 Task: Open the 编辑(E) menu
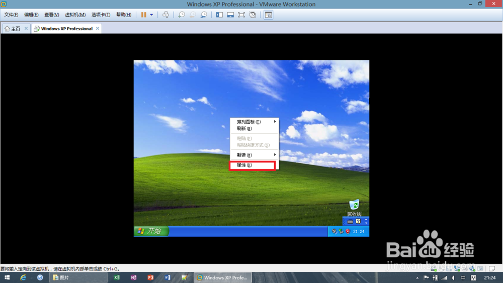31,15
